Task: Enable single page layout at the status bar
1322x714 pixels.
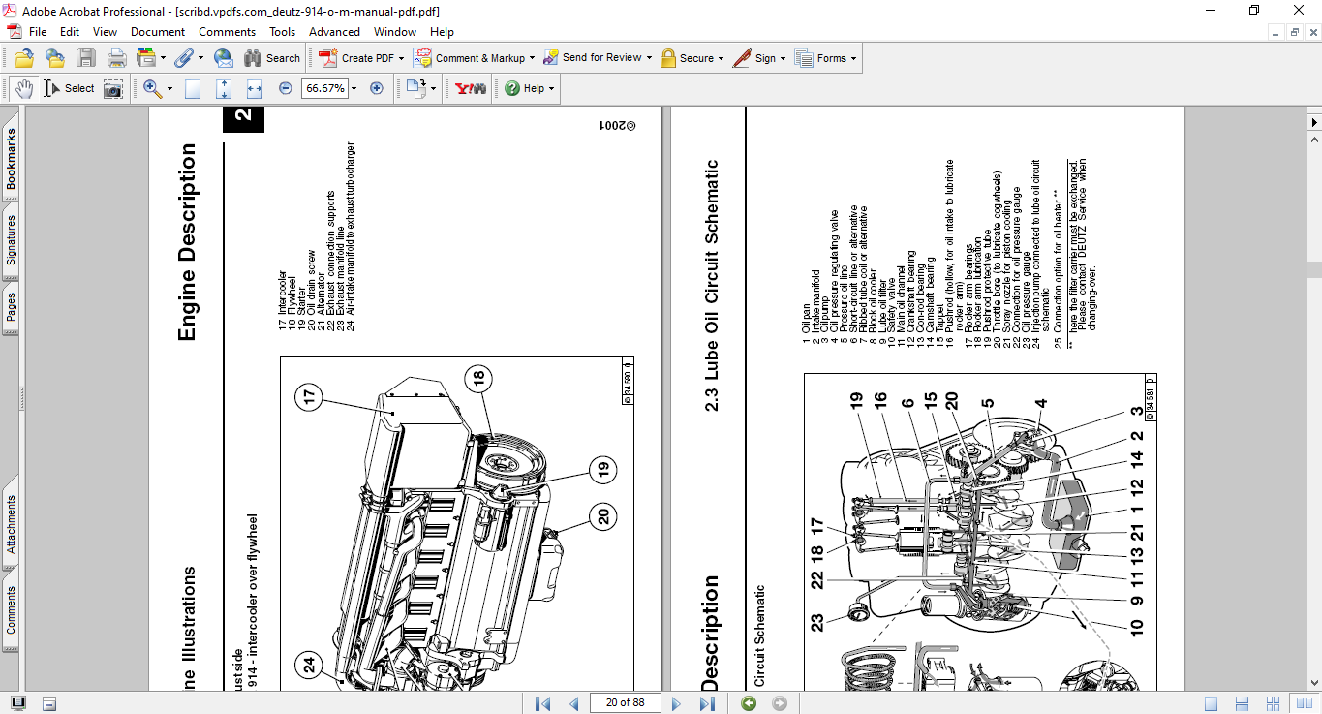Action: [1212, 703]
